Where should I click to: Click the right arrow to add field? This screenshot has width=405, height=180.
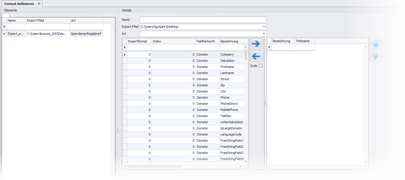coord(256,44)
